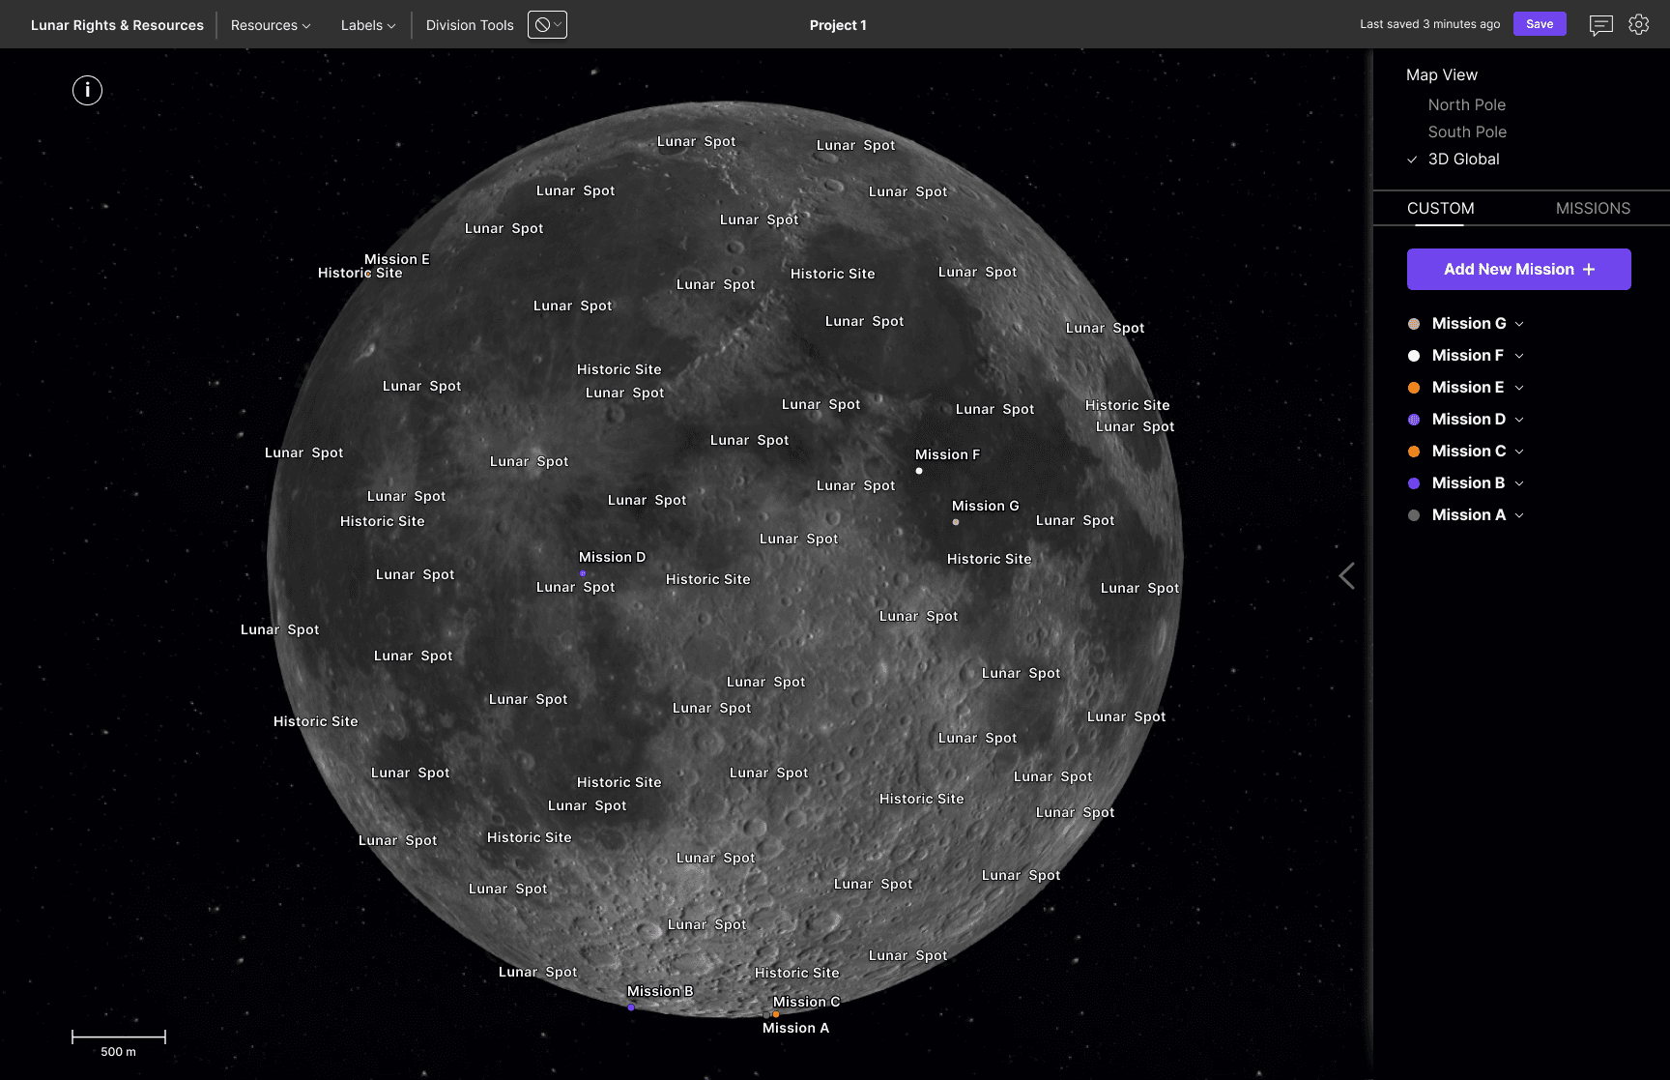Open the Labels dropdown menu
The height and width of the screenshot is (1080, 1670).
(x=368, y=25)
